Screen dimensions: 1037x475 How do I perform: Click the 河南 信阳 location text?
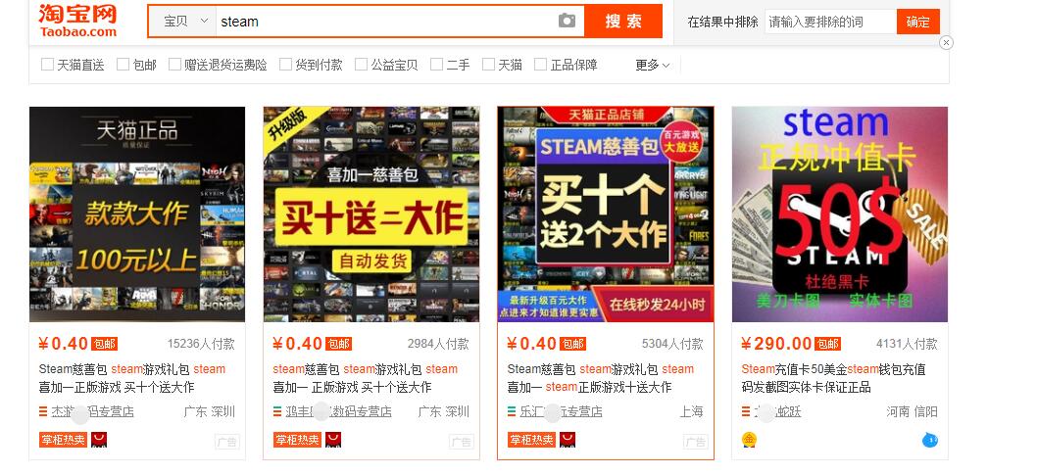click(x=912, y=411)
